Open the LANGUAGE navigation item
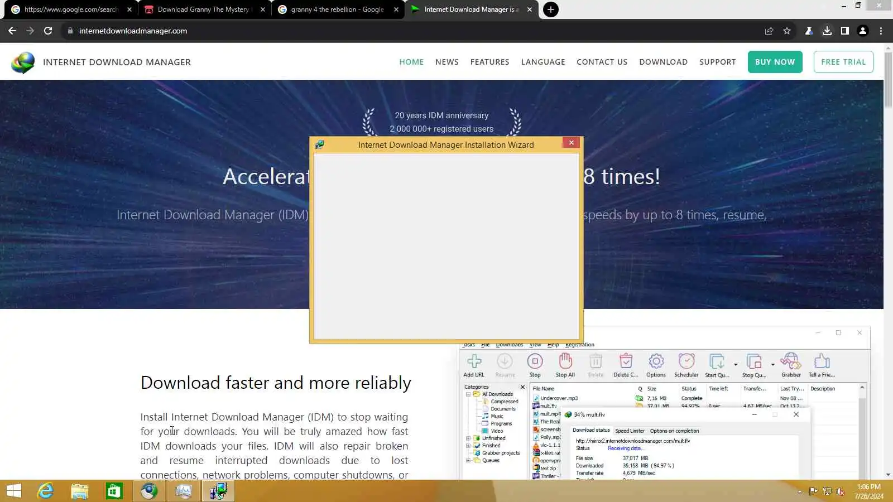This screenshot has height=502, width=893. click(x=543, y=62)
